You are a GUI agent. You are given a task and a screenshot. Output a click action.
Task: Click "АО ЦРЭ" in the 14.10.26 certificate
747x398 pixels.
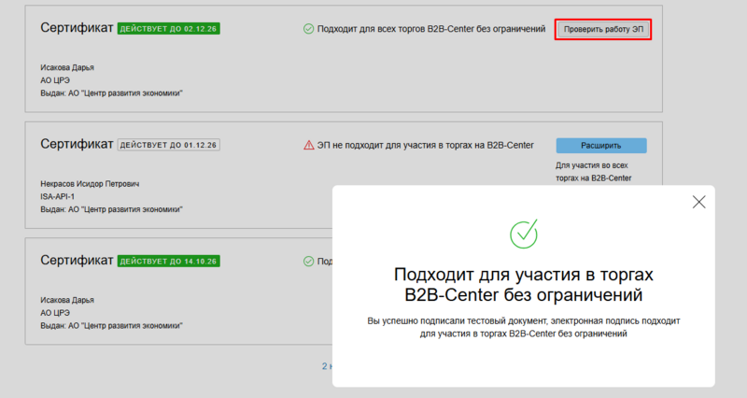coord(55,313)
